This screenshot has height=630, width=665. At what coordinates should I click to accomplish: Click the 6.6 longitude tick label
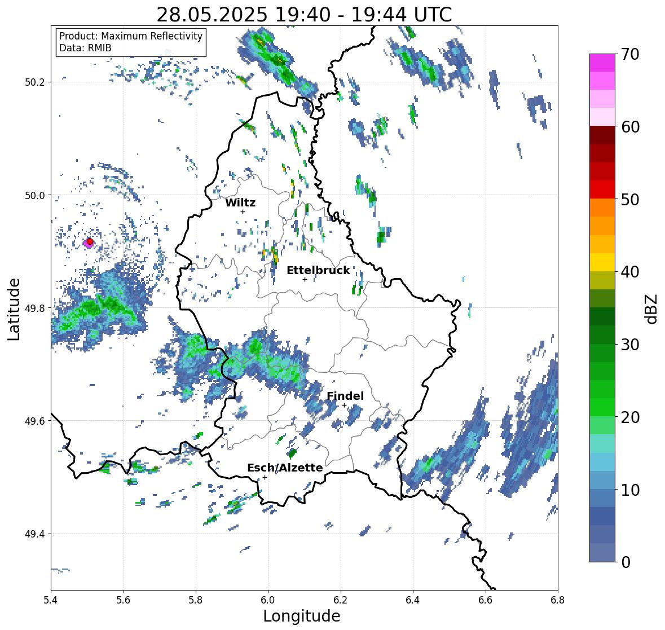[x=485, y=600]
